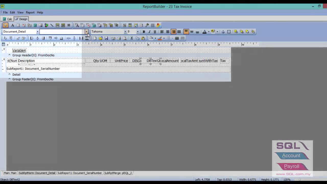327x184 pixels.
Task: Select the CheckBox component tool
Action: point(69,25)
